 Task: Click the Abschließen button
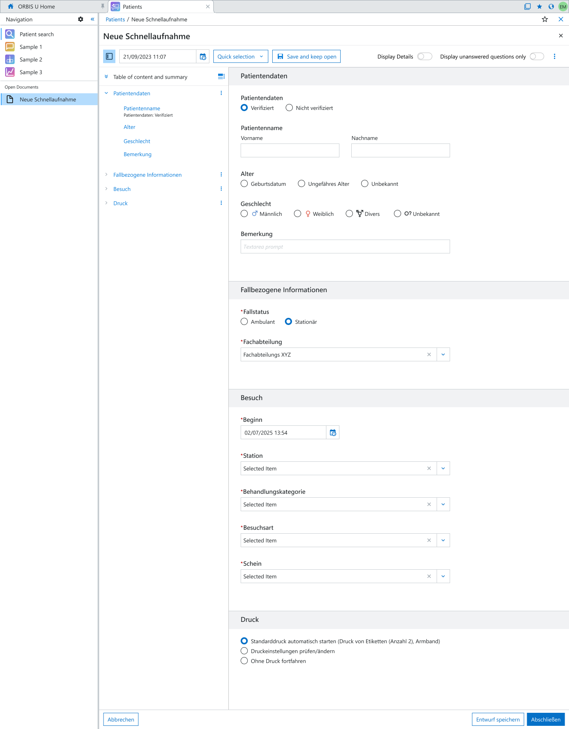(545, 720)
